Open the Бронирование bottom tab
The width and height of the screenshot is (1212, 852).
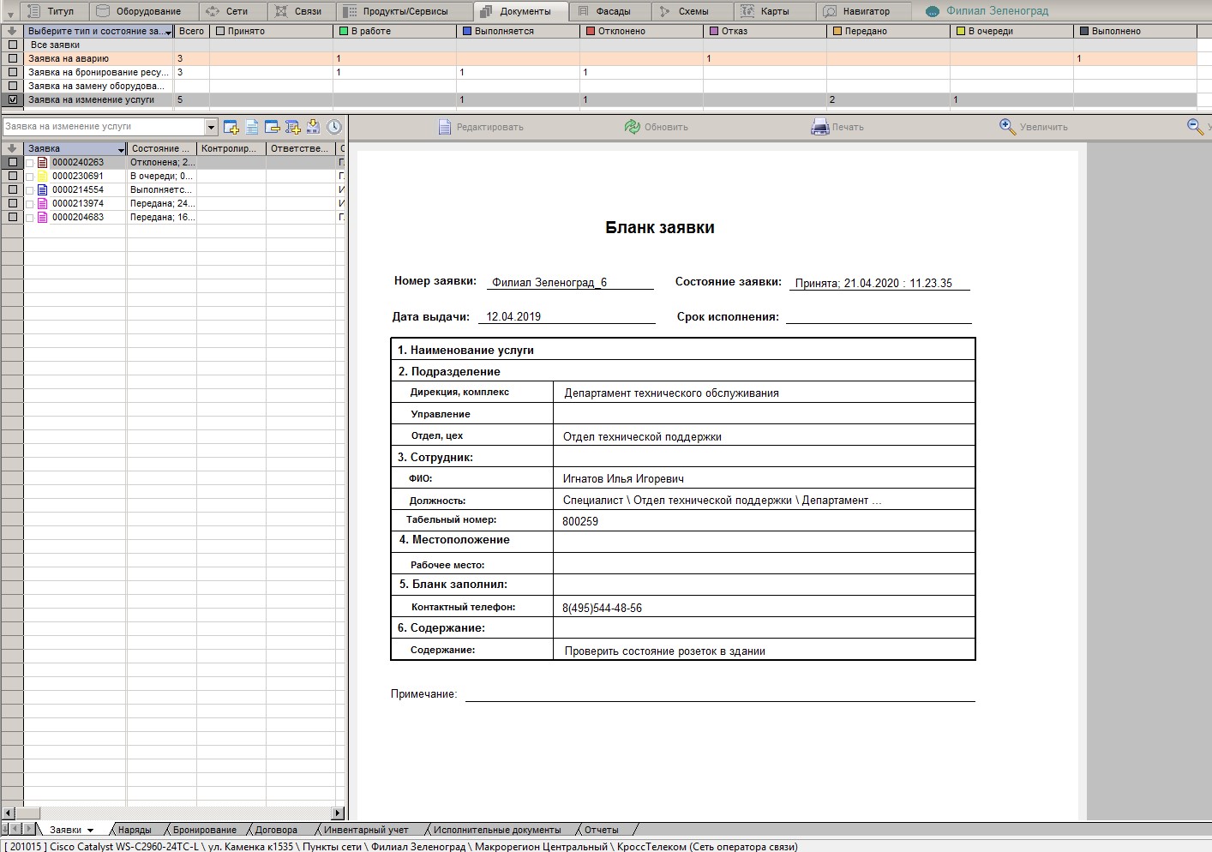click(x=205, y=830)
